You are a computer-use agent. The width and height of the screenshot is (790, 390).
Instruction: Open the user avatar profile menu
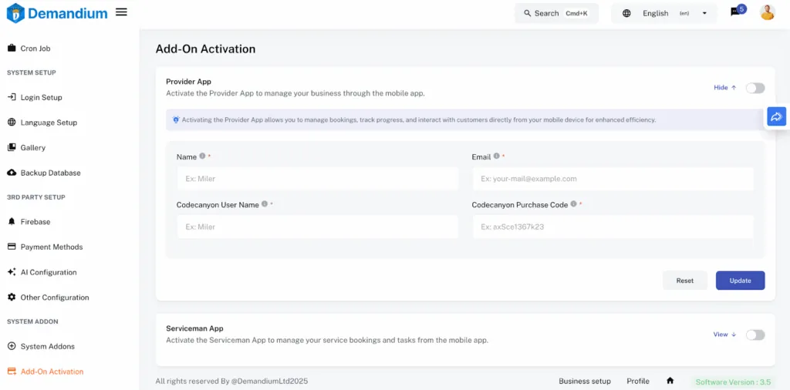pyautogui.click(x=768, y=12)
